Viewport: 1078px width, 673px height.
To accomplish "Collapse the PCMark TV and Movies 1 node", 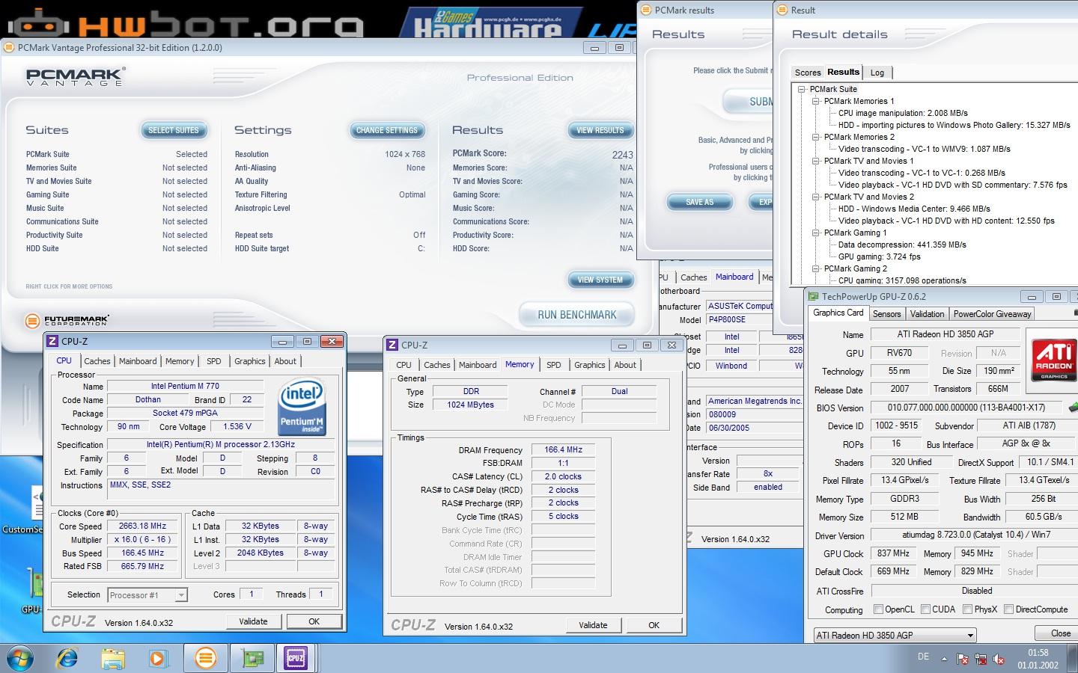I will [x=816, y=161].
